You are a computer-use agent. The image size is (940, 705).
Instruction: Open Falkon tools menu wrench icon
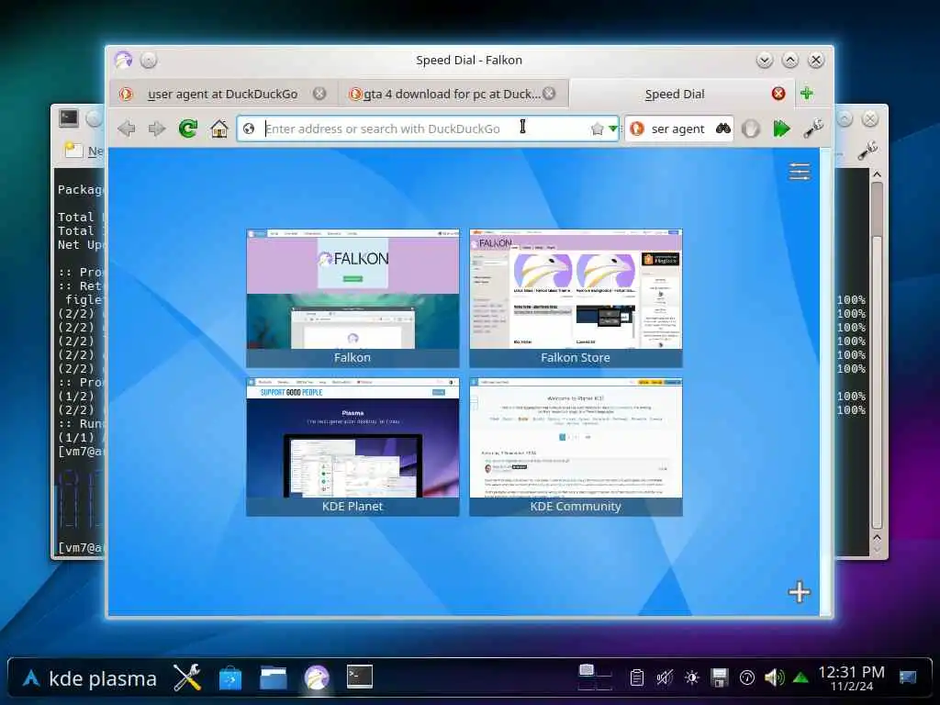(x=813, y=129)
